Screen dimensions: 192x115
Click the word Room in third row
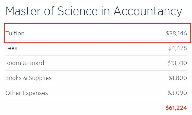[13, 63]
